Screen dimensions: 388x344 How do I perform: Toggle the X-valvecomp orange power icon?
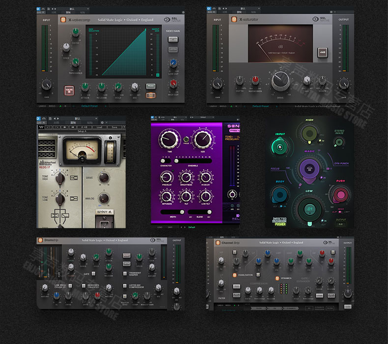[63, 20]
